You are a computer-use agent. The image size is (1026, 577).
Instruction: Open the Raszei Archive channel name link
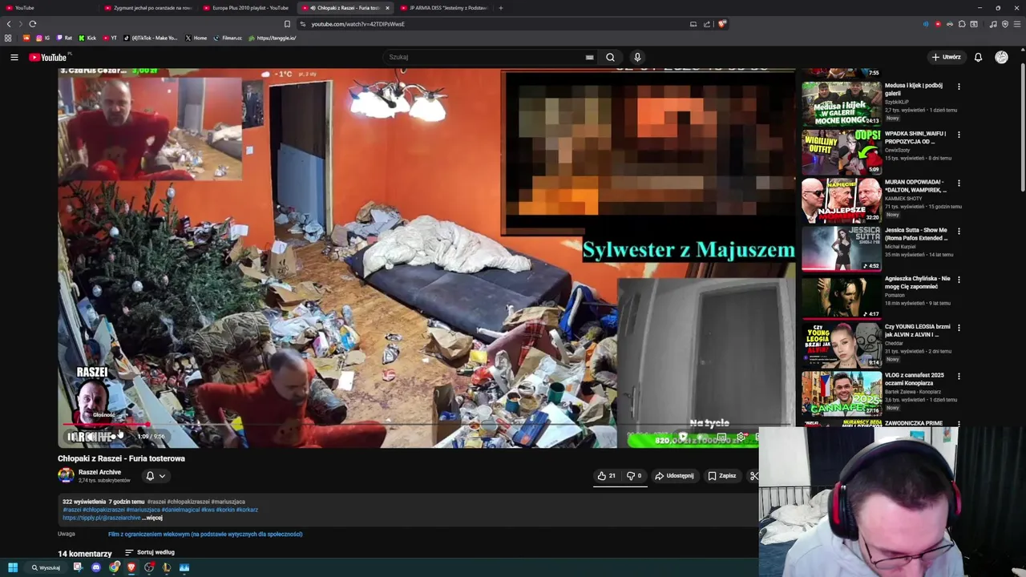(99, 472)
